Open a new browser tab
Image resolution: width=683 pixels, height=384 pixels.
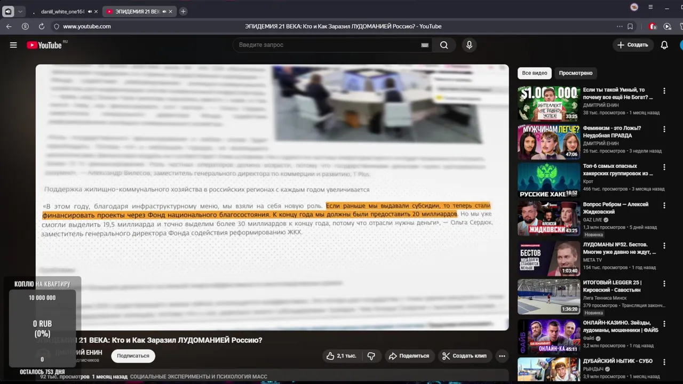coord(183,11)
